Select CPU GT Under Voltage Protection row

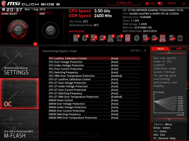(x=94, y=86)
